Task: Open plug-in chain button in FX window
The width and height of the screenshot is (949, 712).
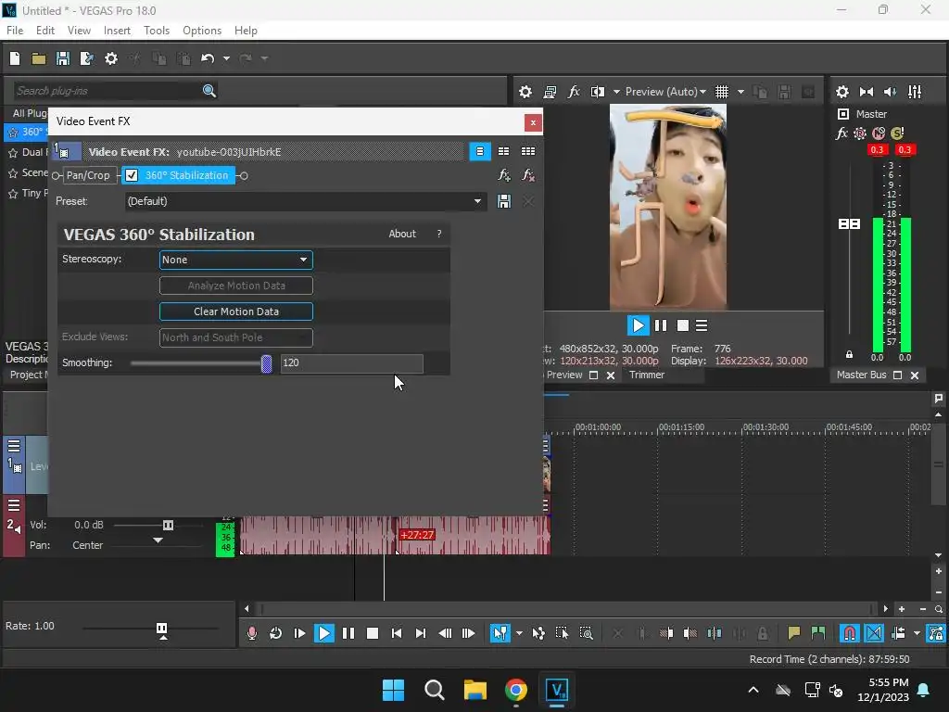Action: 503,175
